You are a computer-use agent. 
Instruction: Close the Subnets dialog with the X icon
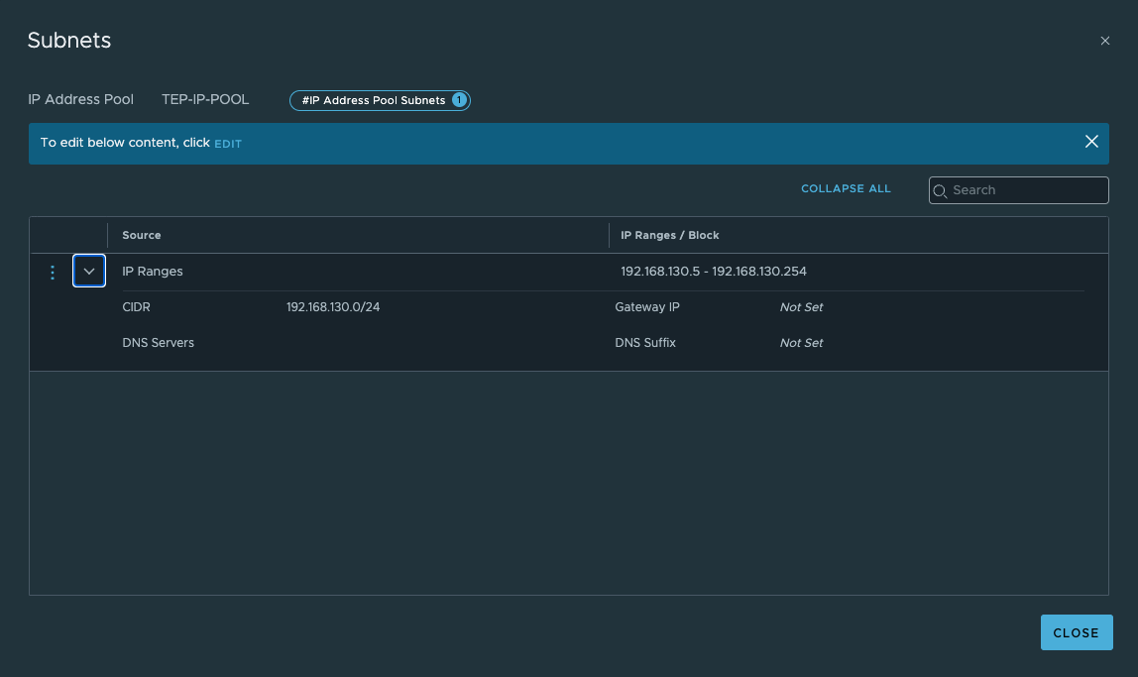[1104, 41]
